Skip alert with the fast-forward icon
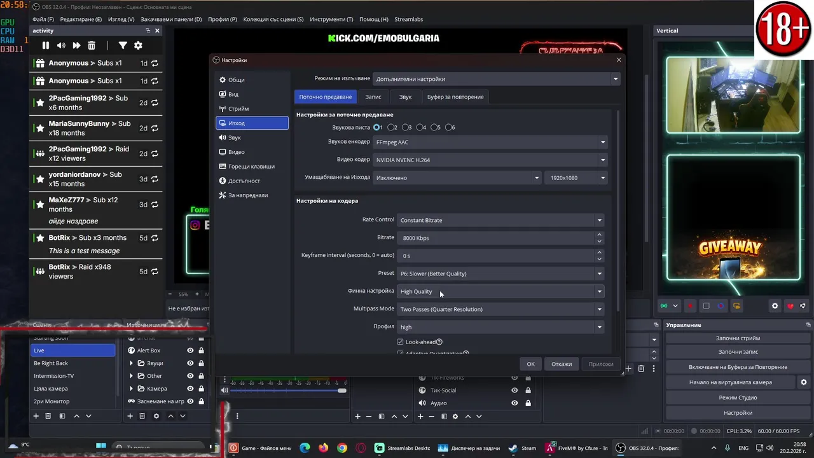Viewport: 814px width, 458px height. click(x=76, y=46)
